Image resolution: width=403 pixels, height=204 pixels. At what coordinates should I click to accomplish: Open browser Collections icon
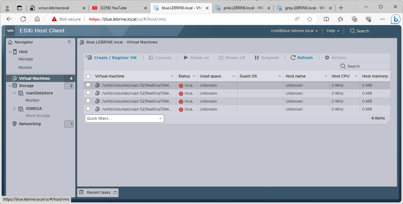click(x=354, y=19)
